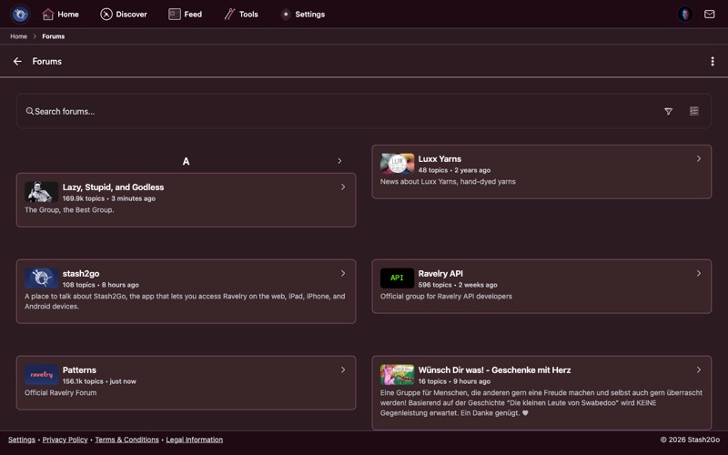This screenshot has width=728, height=455.
Task: Open Wünsch Dir was! forum thumbnail
Action: 397,375
